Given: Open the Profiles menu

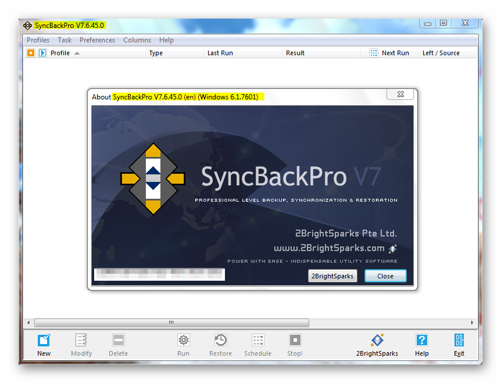Looking at the screenshot, I should click(x=38, y=40).
